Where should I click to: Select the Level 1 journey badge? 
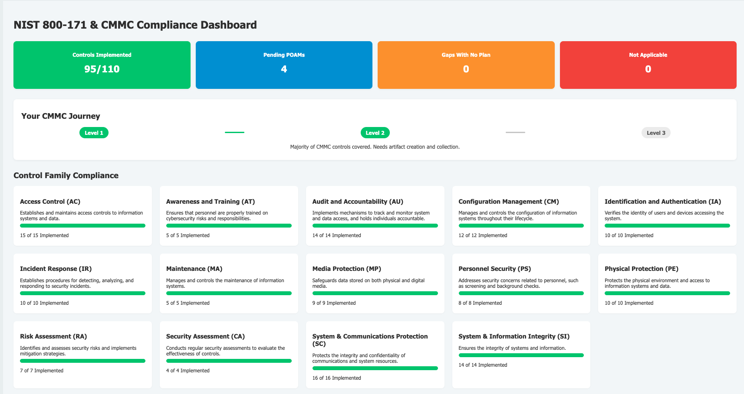coord(94,133)
